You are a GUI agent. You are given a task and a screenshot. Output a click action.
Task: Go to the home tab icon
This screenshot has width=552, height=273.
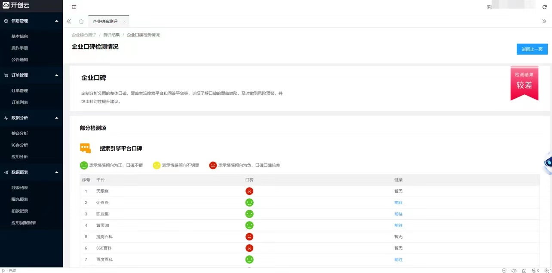81,21
